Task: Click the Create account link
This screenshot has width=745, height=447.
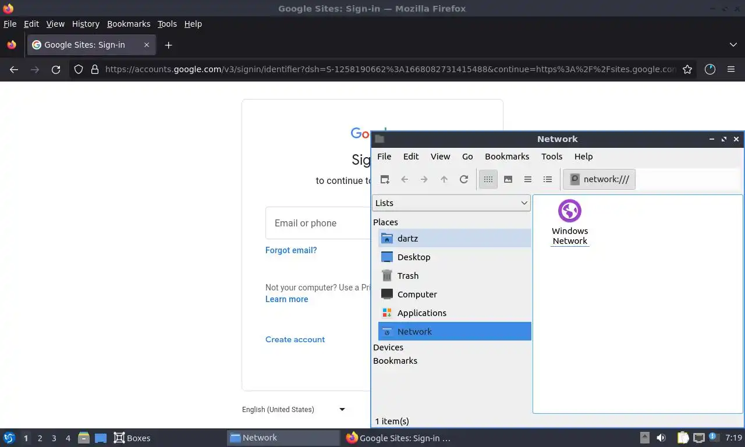Action: [295, 339]
